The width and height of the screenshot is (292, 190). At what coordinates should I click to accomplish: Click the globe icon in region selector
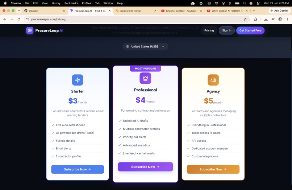128,46
